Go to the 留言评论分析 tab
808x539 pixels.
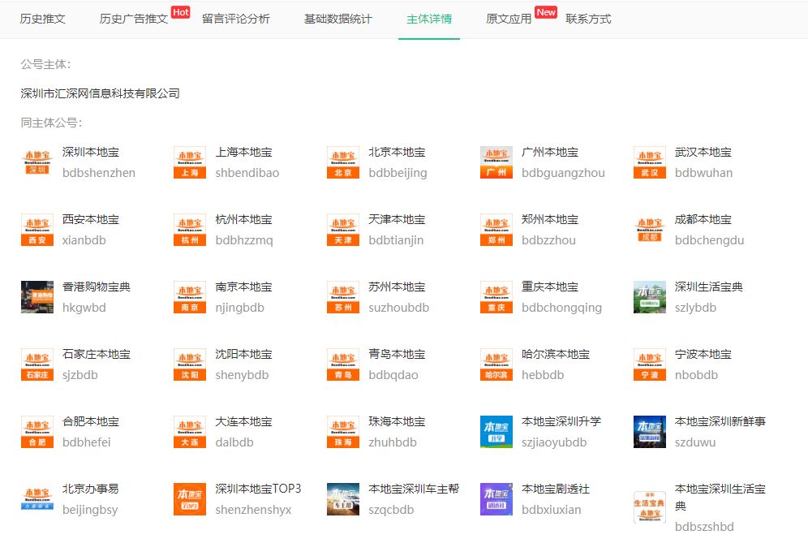pos(236,19)
